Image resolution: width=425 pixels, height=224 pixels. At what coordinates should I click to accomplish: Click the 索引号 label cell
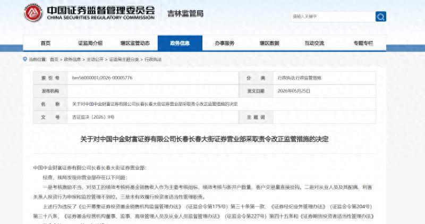(x=50, y=78)
